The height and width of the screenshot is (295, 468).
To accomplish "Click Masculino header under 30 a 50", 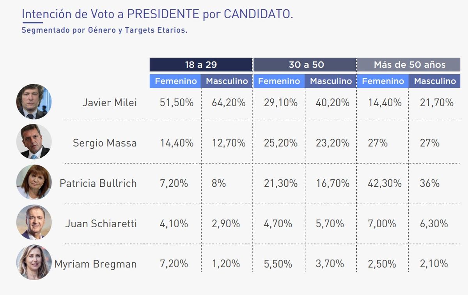I will 331,81.
